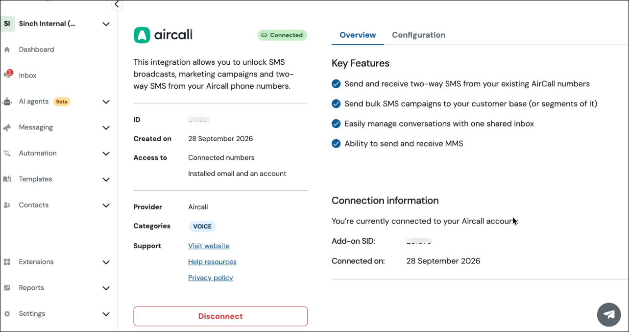Click the Created on date value
The height and width of the screenshot is (332, 629).
tap(220, 139)
